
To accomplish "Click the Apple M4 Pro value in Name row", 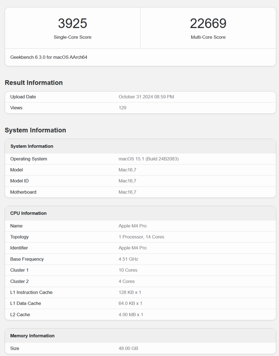I will coord(132,226).
